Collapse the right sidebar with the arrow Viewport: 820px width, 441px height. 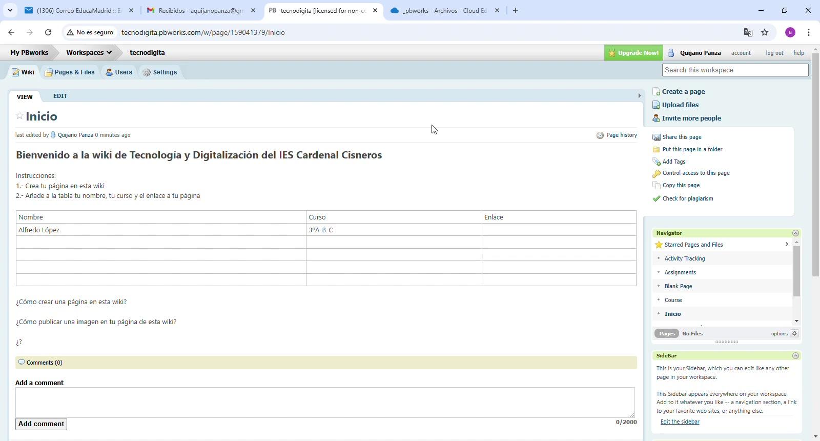pyautogui.click(x=640, y=96)
